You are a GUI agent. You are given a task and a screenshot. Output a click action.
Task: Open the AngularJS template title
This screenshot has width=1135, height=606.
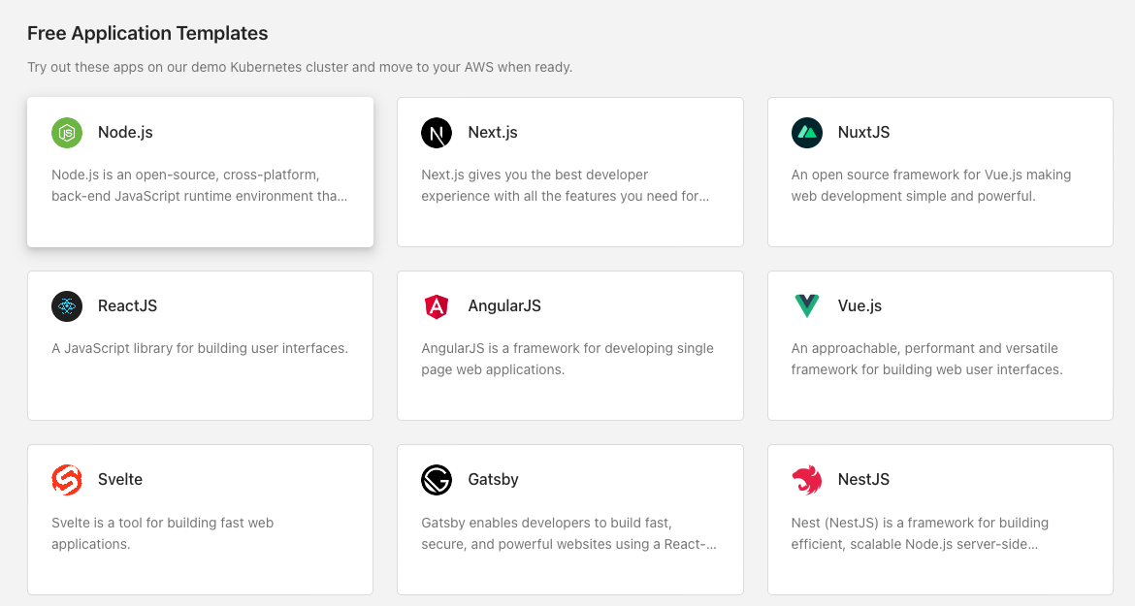(503, 305)
